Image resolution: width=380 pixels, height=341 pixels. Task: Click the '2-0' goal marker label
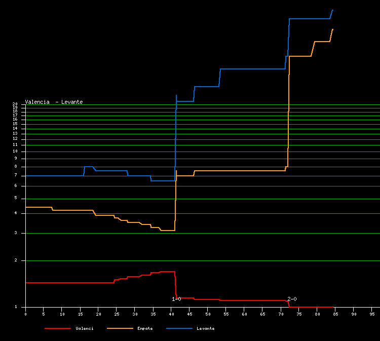tap(292, 299)
